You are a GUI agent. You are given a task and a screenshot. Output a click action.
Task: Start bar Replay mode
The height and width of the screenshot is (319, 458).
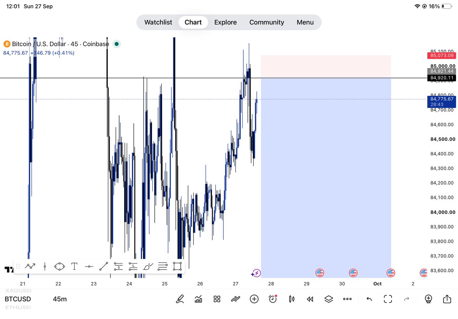(x=310, y=299)
